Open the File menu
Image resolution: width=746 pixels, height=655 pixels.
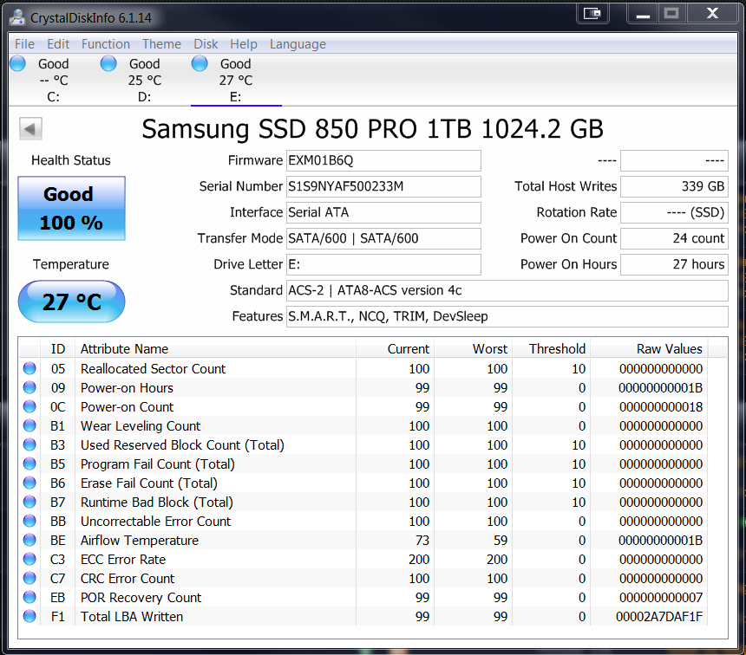[25, 44]
